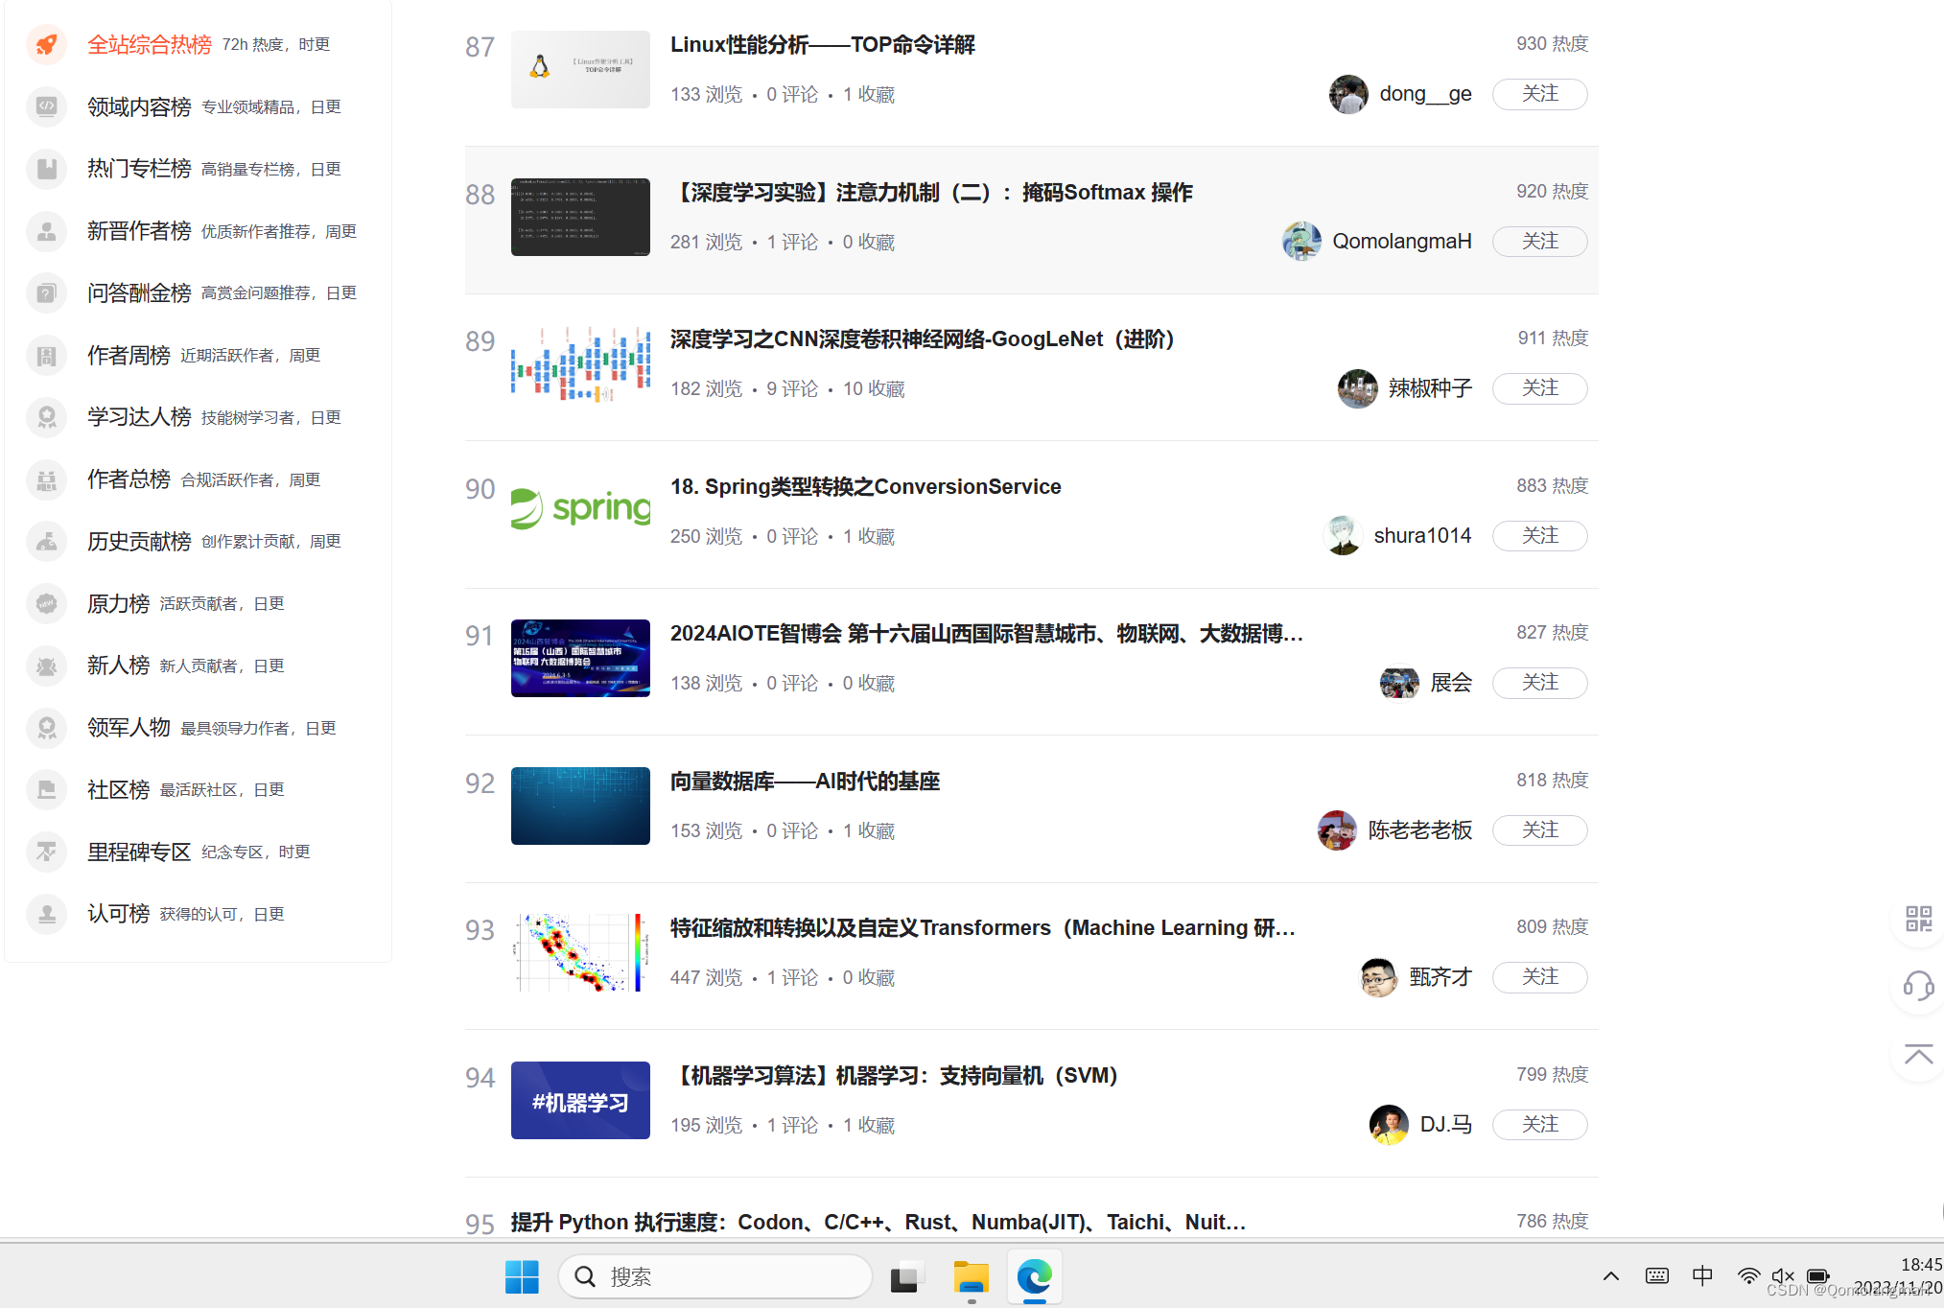Image resolution: width=1944 pixels, height=1308 pixels.
Task: Toggle 关注 for author DJ.马
Action: (1539, 1124)
